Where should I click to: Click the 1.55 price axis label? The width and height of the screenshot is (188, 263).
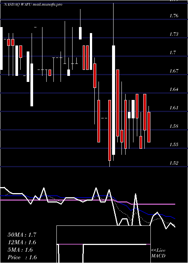pyautogui.click(x=174, y=145)
